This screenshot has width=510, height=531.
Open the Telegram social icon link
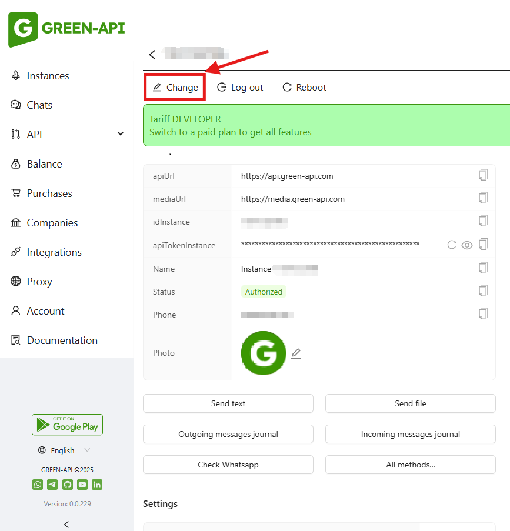pos(52,485)
